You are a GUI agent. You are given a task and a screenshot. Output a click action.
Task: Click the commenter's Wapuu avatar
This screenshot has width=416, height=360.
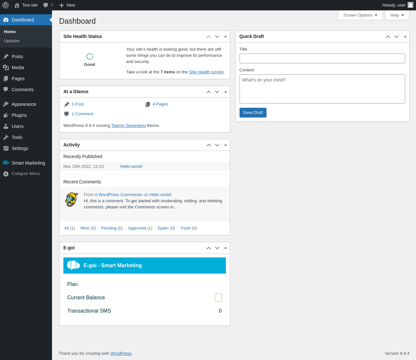coord(71,200)
